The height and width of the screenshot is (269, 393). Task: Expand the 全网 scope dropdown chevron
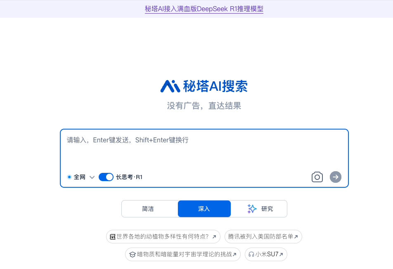pyautogui.click(x=92, y=177)
